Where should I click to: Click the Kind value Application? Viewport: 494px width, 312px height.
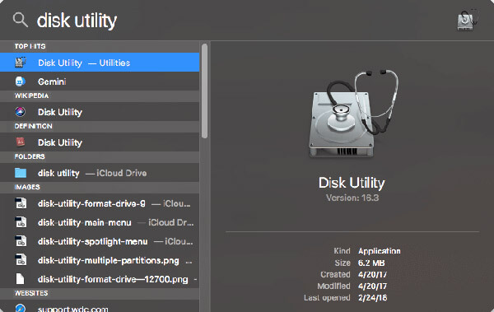coord(380,251)
